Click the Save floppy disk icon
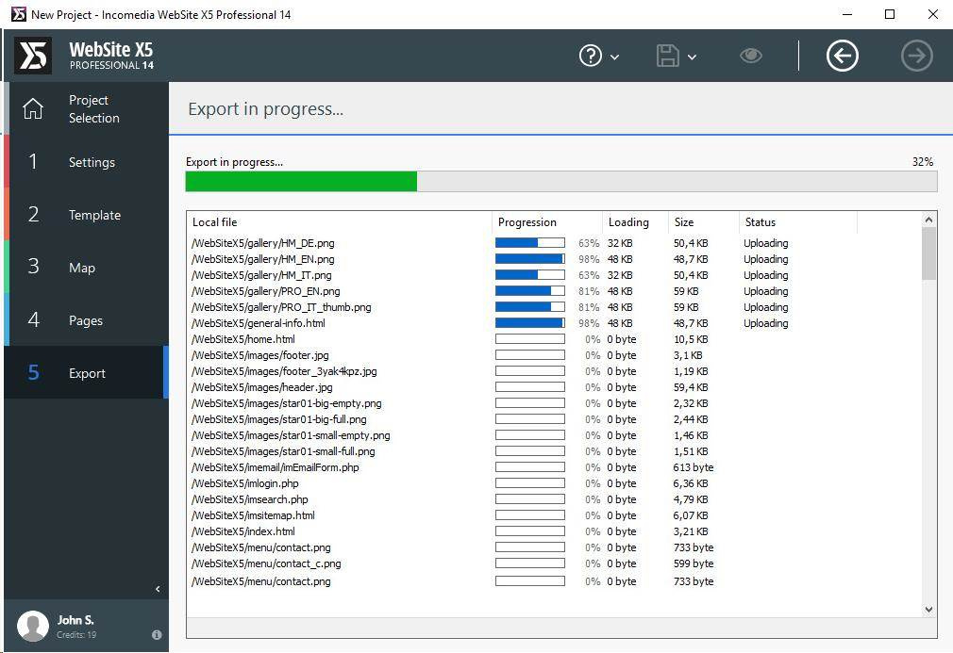This screenshot has height=653, width=953. click(668, 56)
